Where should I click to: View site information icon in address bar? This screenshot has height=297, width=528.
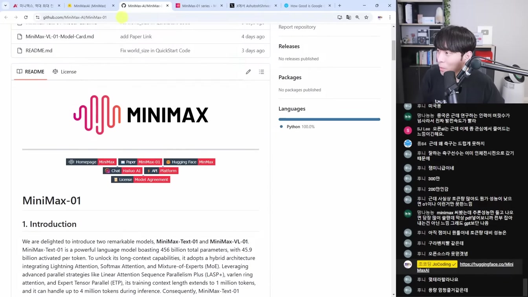click(x=38, y=17)
